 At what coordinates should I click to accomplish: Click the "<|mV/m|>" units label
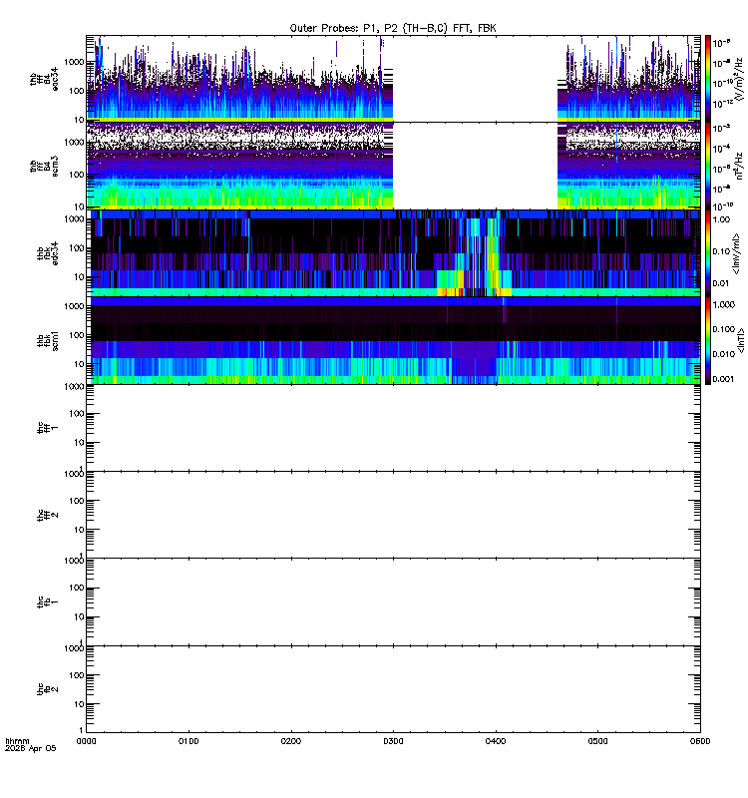pos(736,253)
